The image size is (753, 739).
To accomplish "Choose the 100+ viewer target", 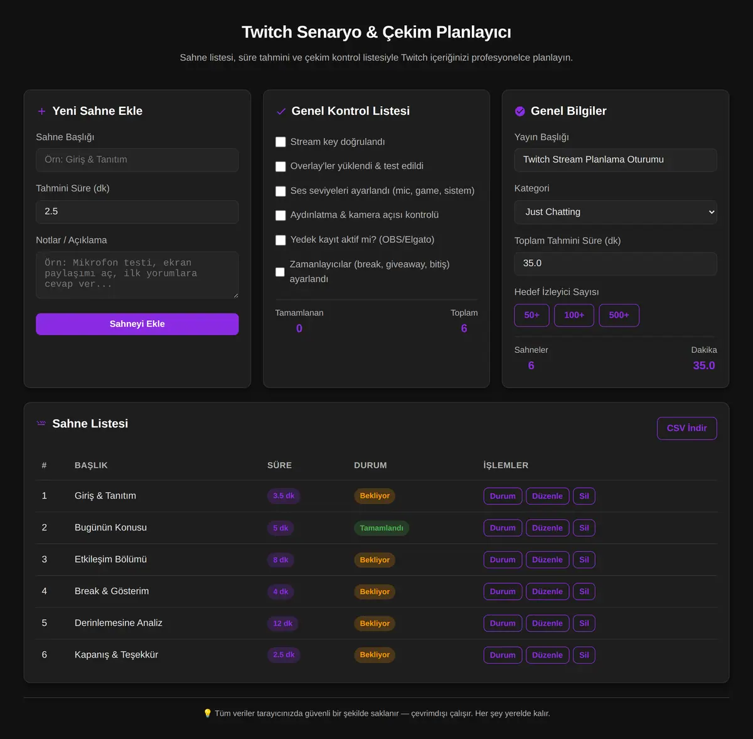I will click(574, 315).
